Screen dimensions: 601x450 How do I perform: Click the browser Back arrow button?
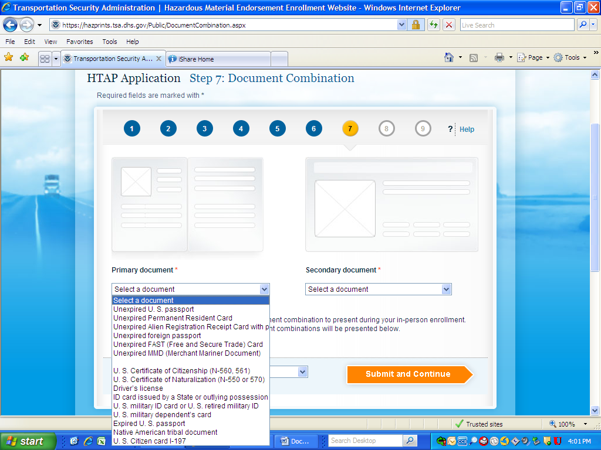point(11,25)
